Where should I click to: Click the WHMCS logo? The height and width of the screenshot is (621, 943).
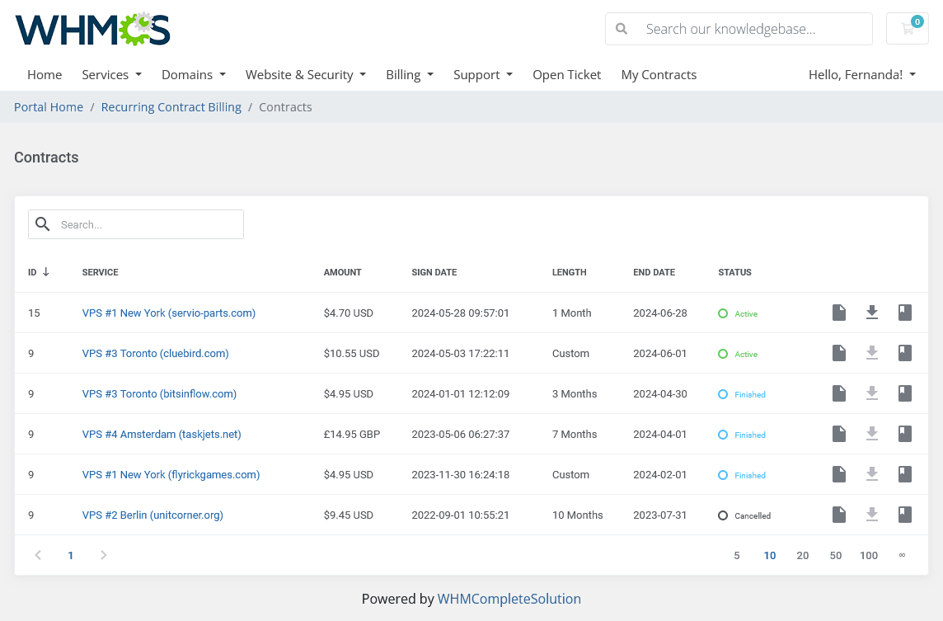(92, 29)
